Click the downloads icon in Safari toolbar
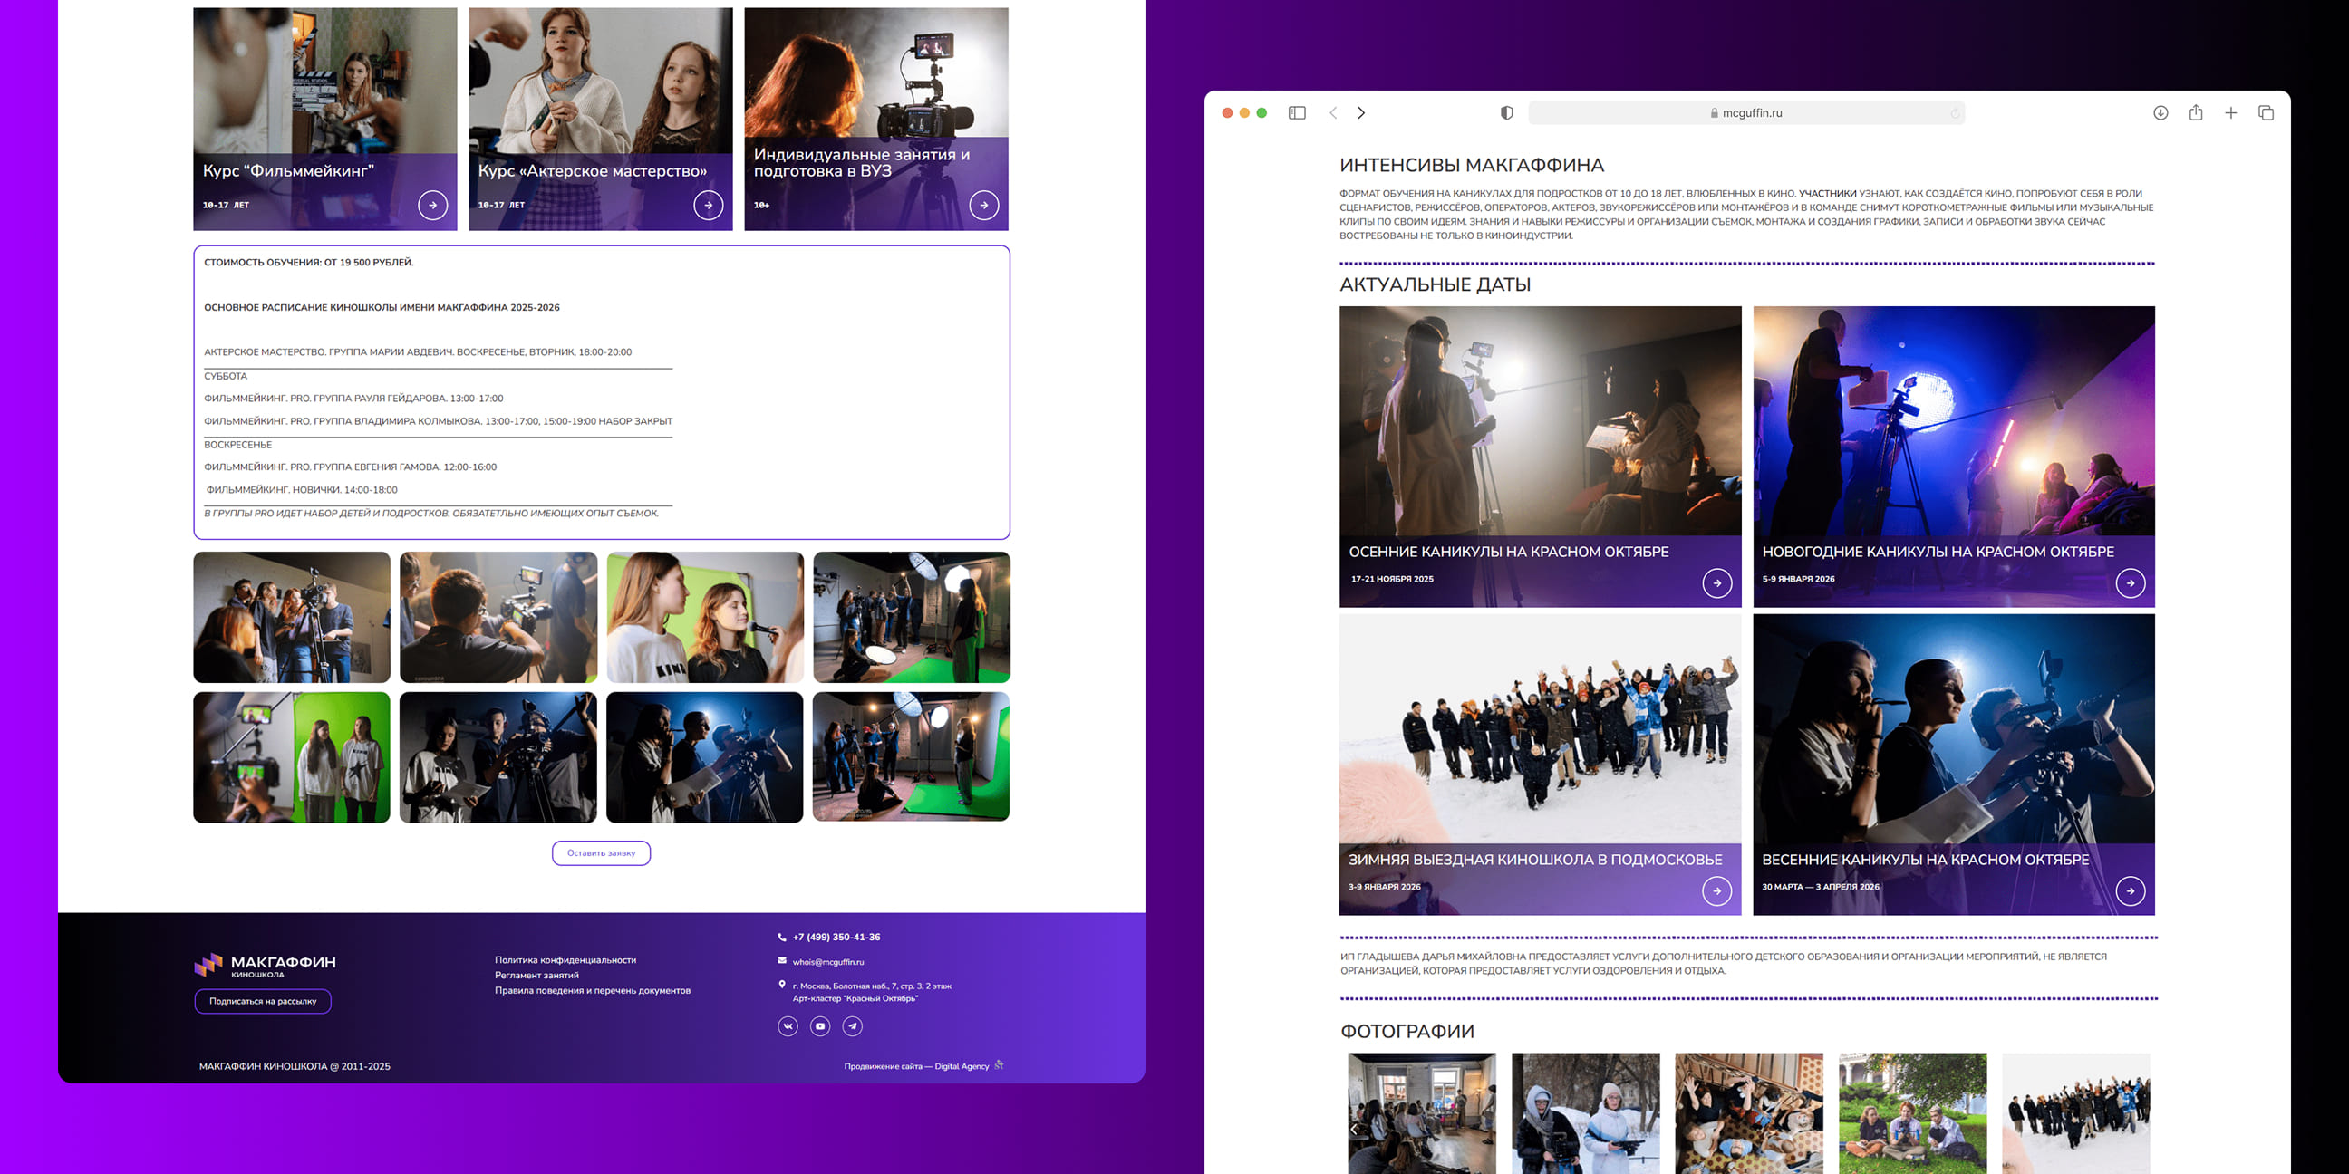2349x1174 pixels. 2160,113
